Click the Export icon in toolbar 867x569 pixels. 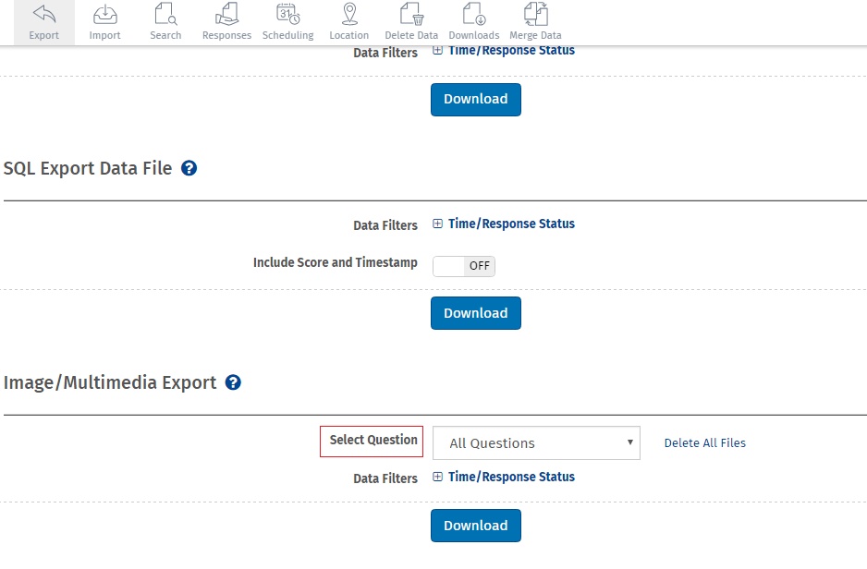(43, 22)
